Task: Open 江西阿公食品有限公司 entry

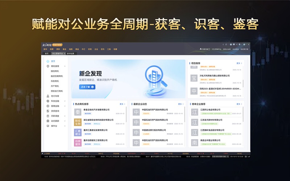Action: point(216,112)
